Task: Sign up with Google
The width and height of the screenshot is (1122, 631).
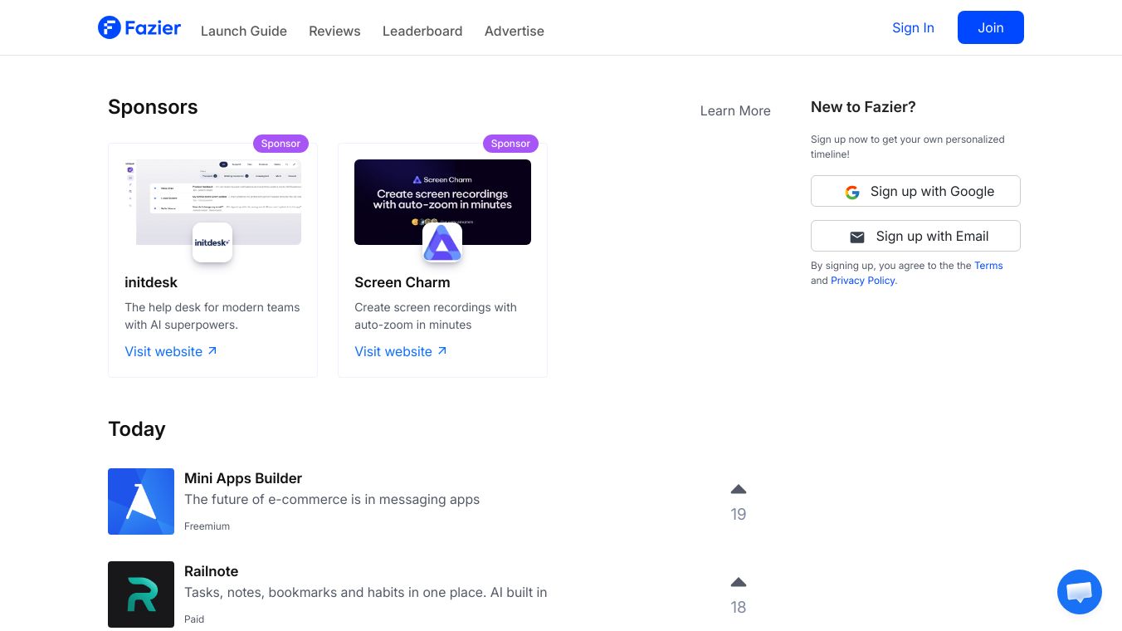Action: point(915,191)
